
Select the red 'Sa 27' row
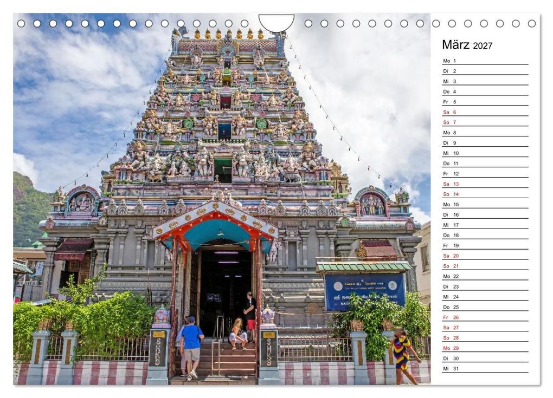tap(485, 328)
